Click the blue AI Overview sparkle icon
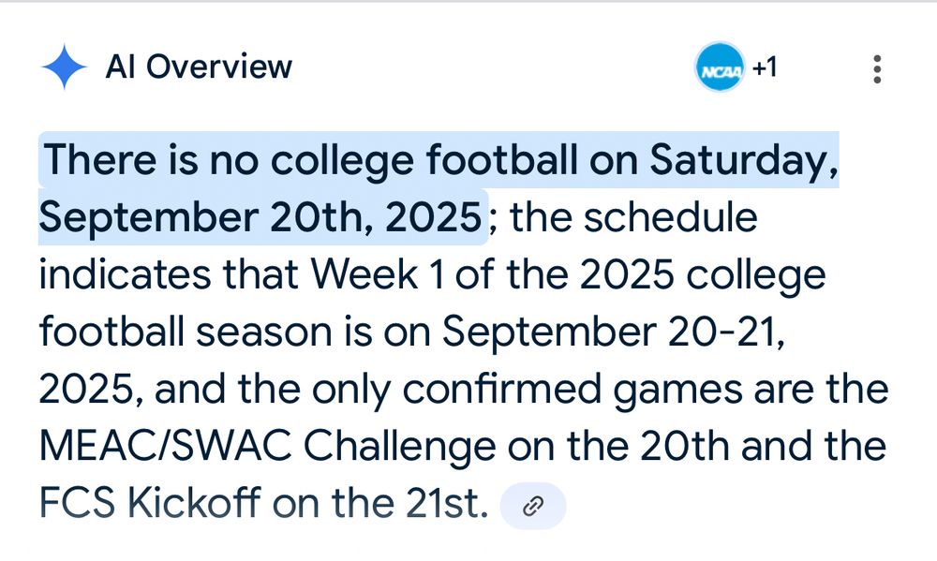Viewport: 937px width, 561px height. coord(64,68)
